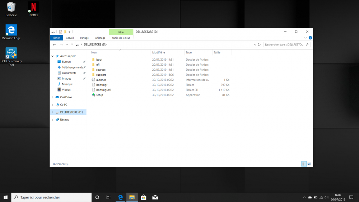Sort files by Modifié le column
359x202 pixels.
[x=158, y=52]
